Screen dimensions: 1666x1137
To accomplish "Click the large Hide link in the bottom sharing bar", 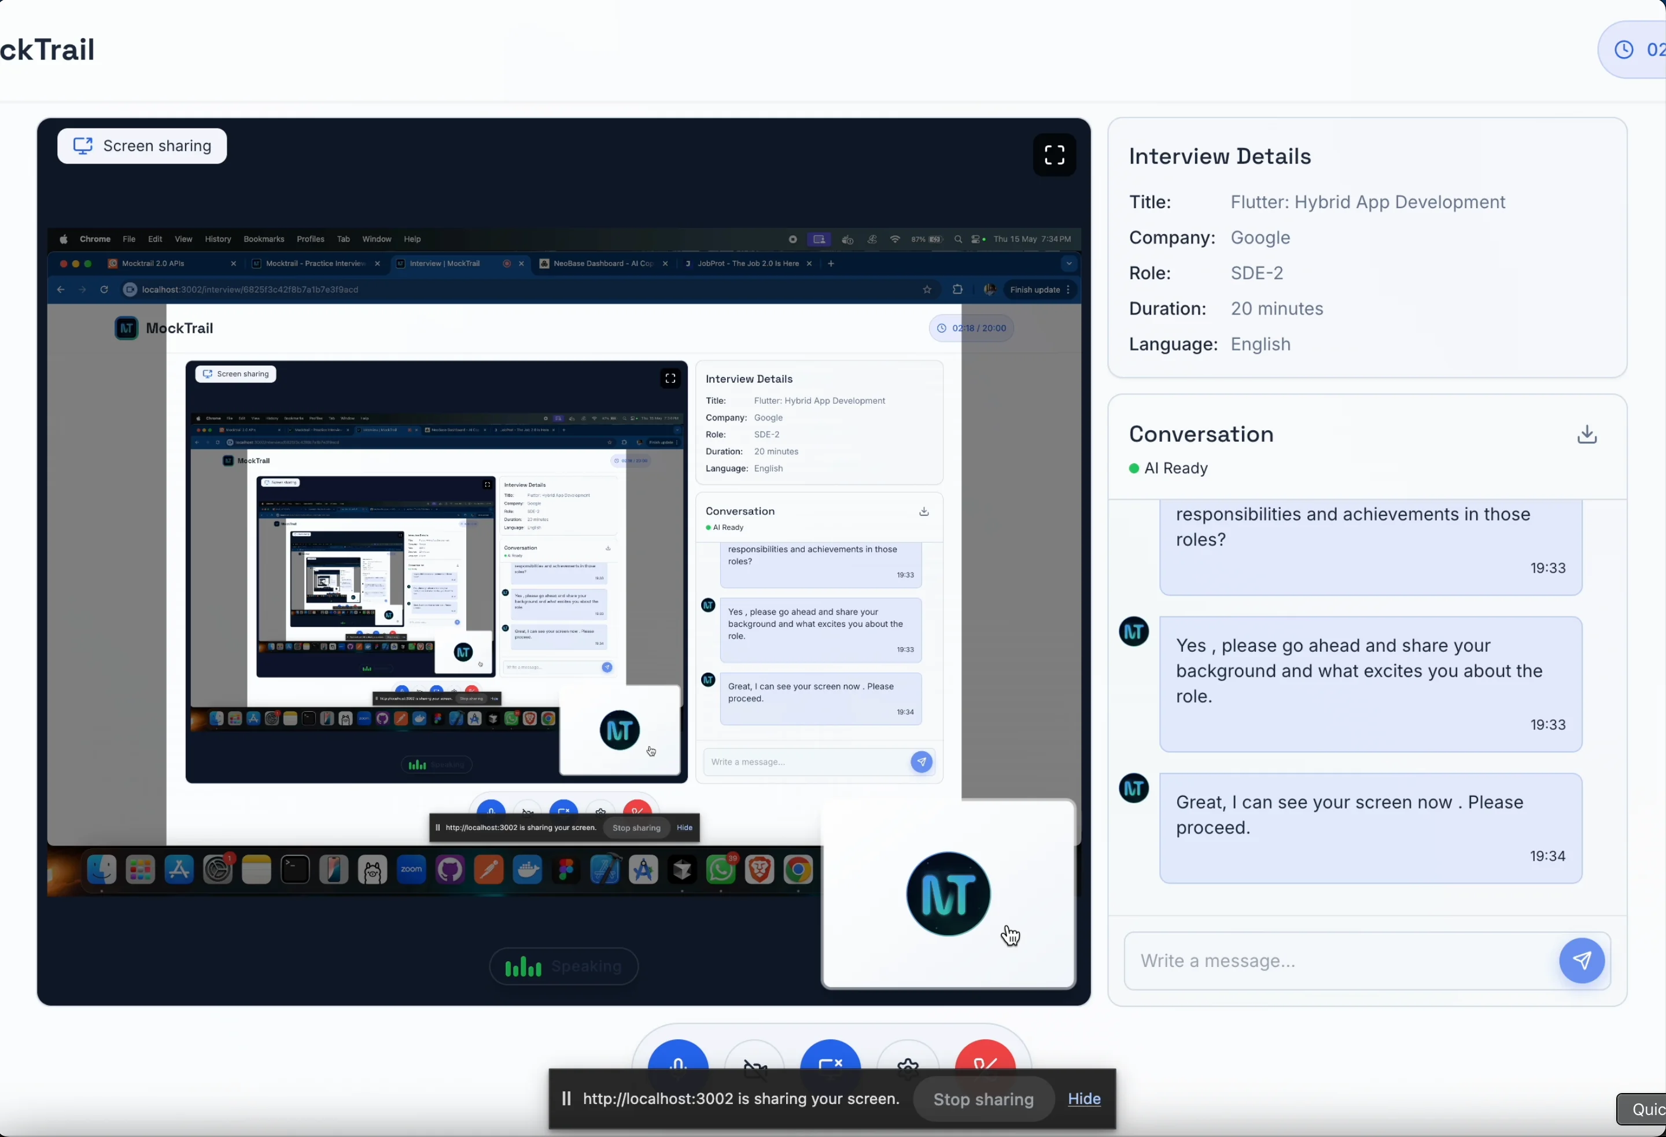I will coord(1084,1099).
